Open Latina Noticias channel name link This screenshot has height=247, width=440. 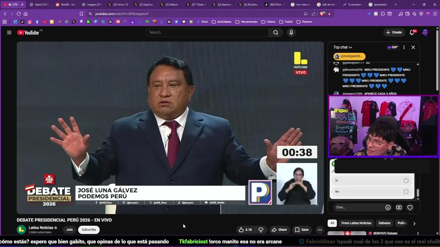point(41,228)
